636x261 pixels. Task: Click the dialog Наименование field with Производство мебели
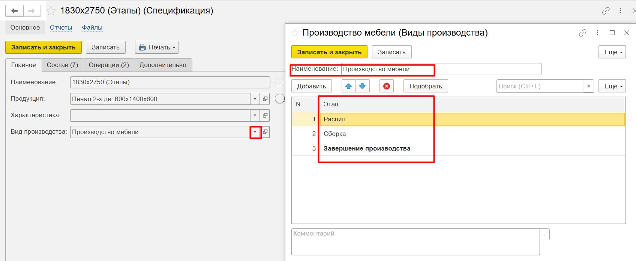(x=441, y=69)
